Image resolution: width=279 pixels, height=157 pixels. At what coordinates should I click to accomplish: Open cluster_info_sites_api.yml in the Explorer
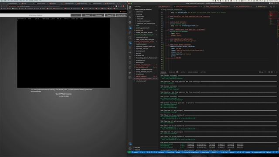point(144,33)
